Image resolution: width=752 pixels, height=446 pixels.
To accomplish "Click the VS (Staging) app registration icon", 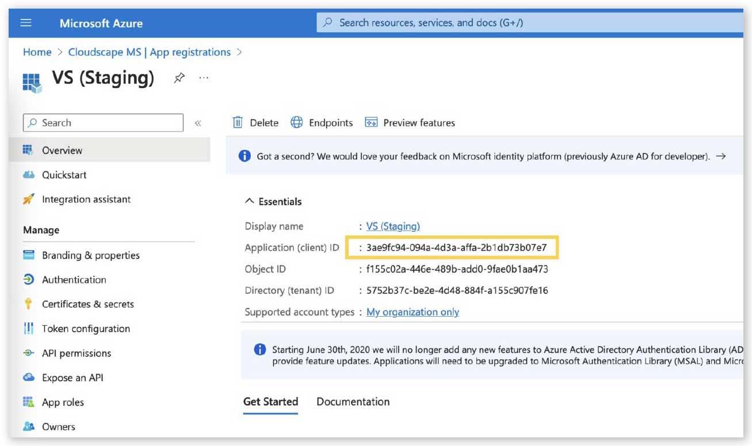I will tap(32, 82).
